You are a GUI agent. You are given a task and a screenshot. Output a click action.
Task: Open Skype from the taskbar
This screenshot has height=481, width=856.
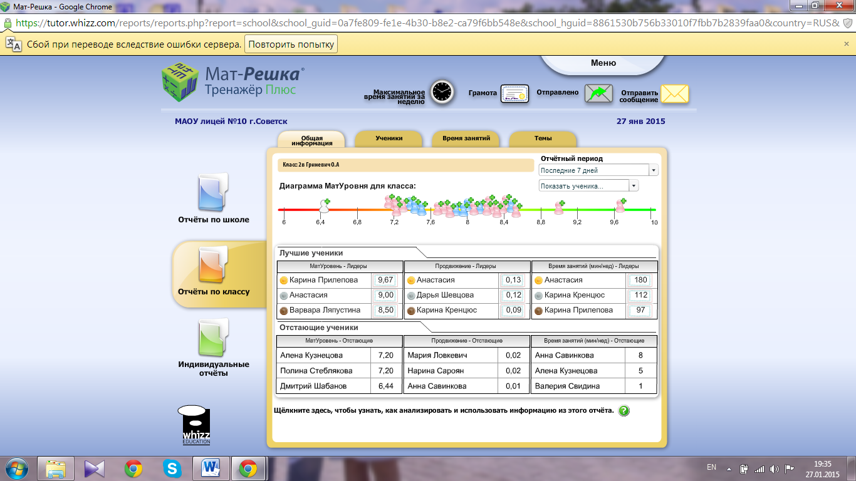[172, 468]
